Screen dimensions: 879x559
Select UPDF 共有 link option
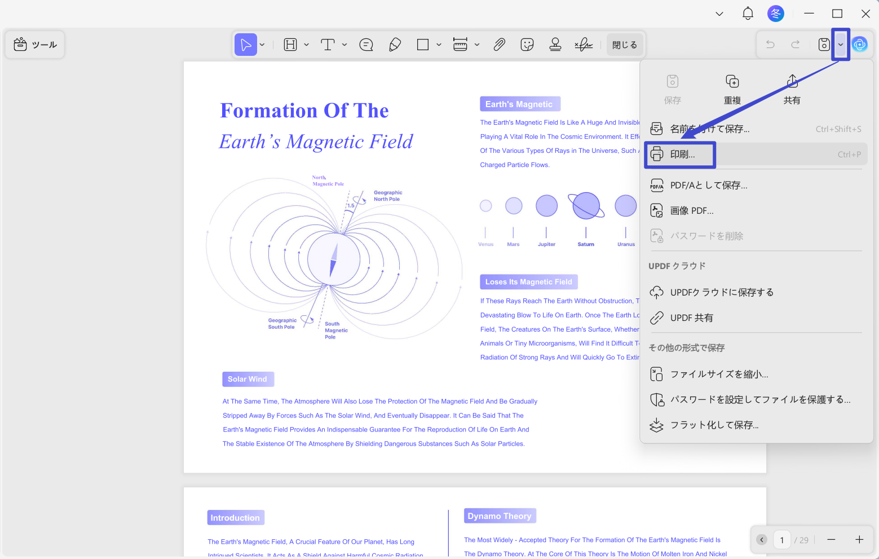pos(756,318)
